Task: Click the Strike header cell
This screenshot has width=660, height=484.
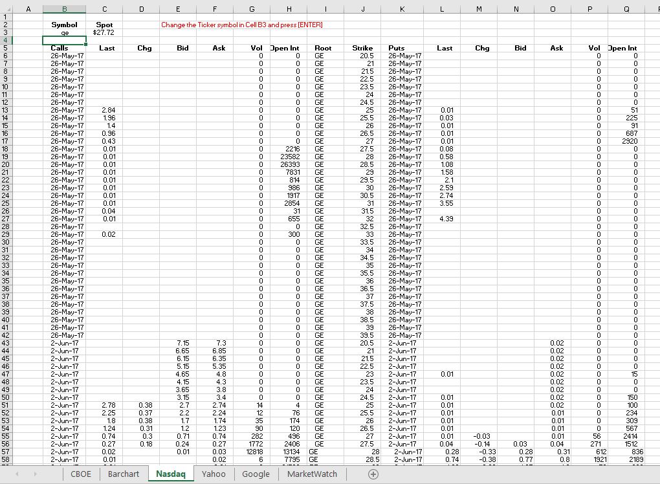Action: pyautogui.click(x=362, y=48)
